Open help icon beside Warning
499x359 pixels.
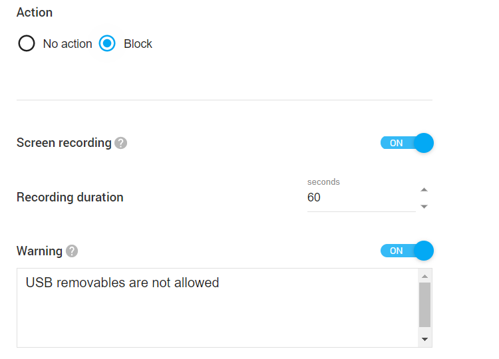click(72, 251)
